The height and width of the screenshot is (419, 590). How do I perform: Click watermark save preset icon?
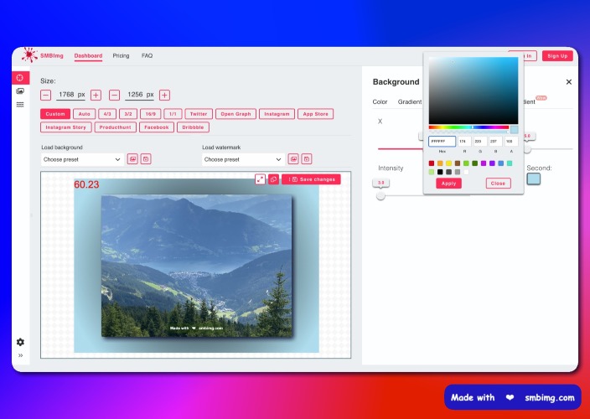click(307, 159)
